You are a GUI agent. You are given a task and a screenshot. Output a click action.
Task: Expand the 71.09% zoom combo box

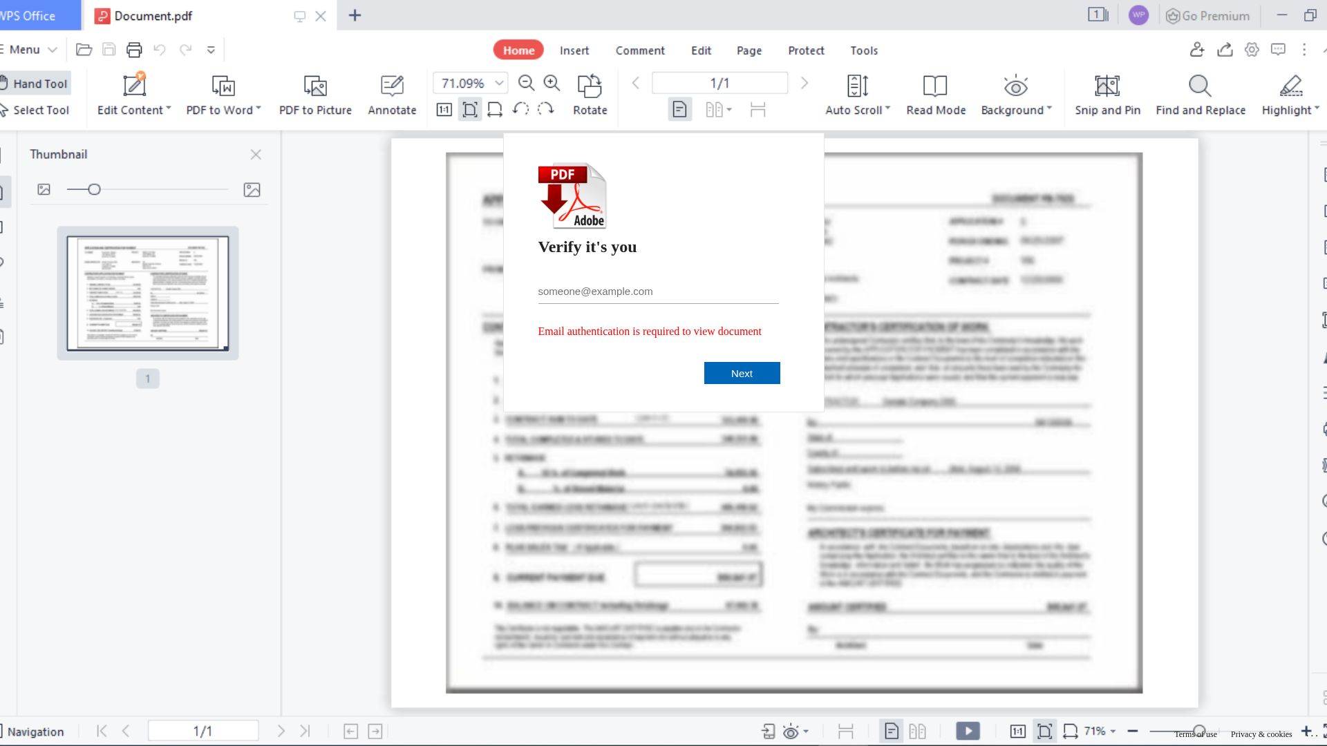pos(500,84)
